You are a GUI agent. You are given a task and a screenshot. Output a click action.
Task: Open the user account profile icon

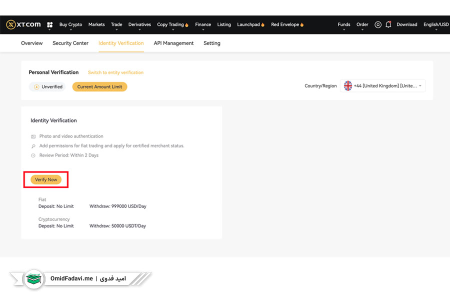pos(378,24)
